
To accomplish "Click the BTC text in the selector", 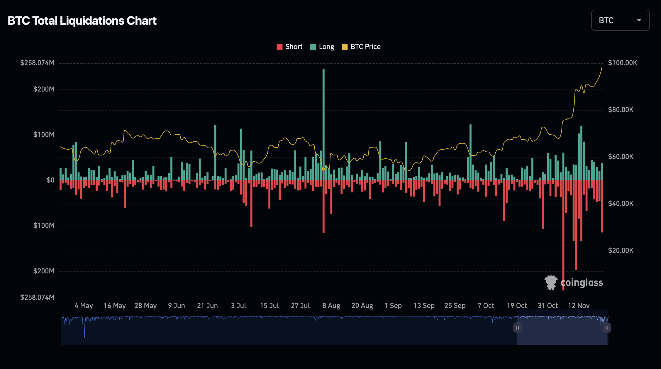I will point(606,20).
